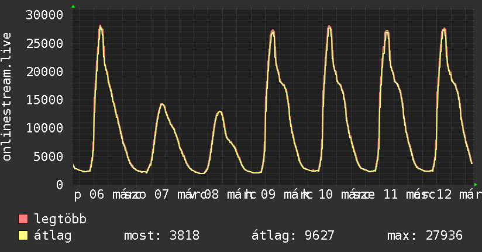Click the green arrow ending x-axis
The height and width of the screenshot is (252, 482).
pos(476,185)
